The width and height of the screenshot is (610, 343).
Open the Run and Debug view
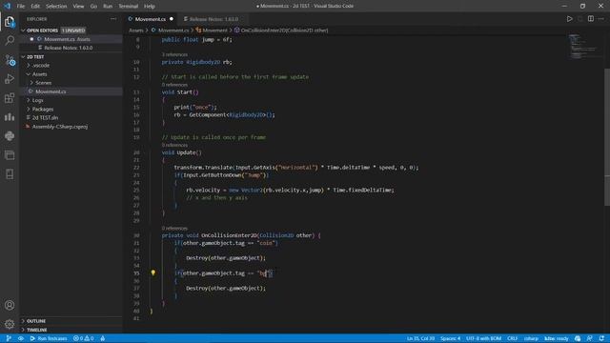click(x=10, y=78)
